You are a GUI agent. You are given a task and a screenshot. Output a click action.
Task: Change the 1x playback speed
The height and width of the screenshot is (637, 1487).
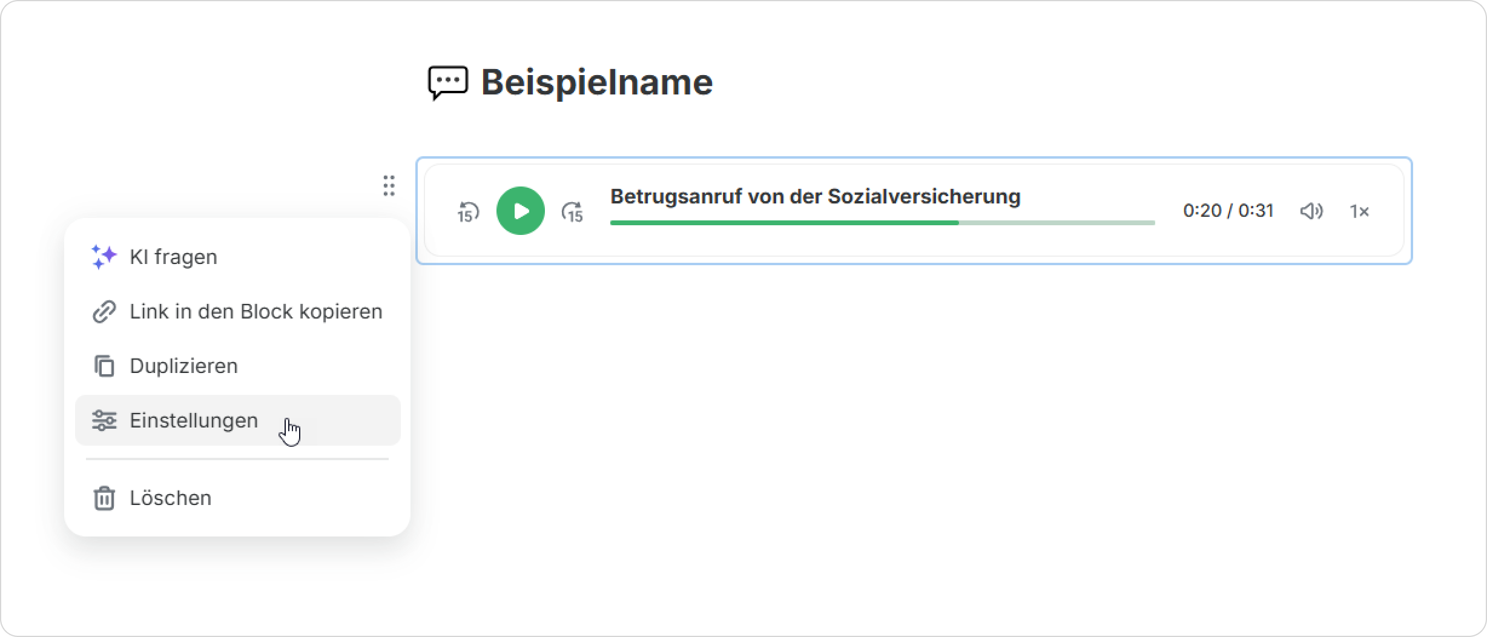(1359, 211)
